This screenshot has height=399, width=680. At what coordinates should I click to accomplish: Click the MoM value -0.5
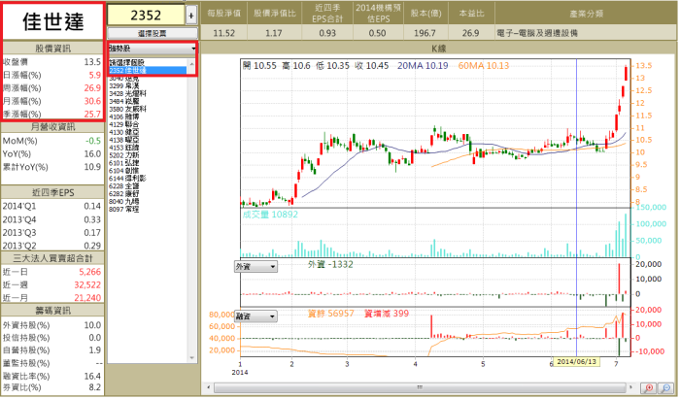(x=93, y=141)
